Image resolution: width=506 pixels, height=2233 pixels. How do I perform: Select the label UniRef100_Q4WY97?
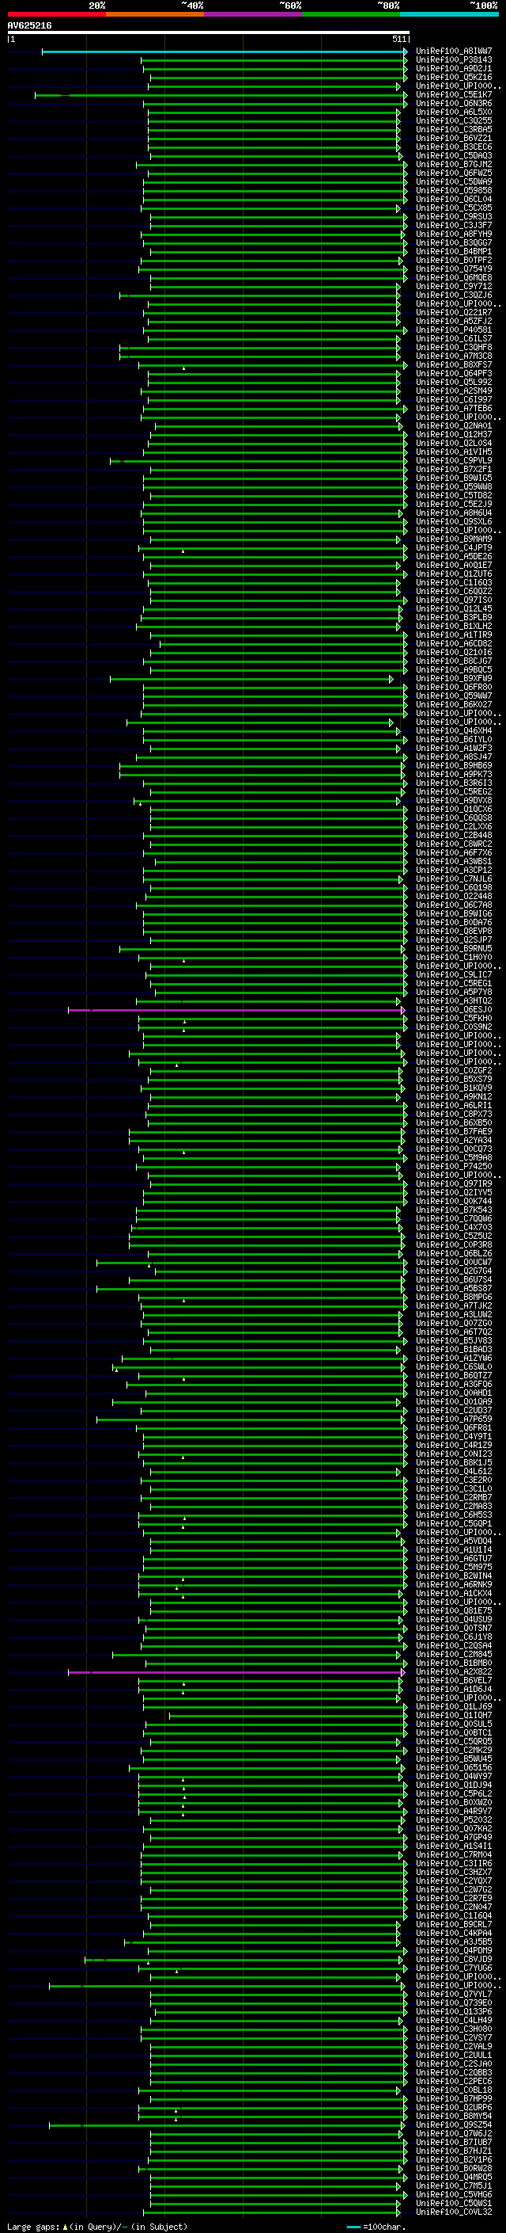click(454, 1777)
